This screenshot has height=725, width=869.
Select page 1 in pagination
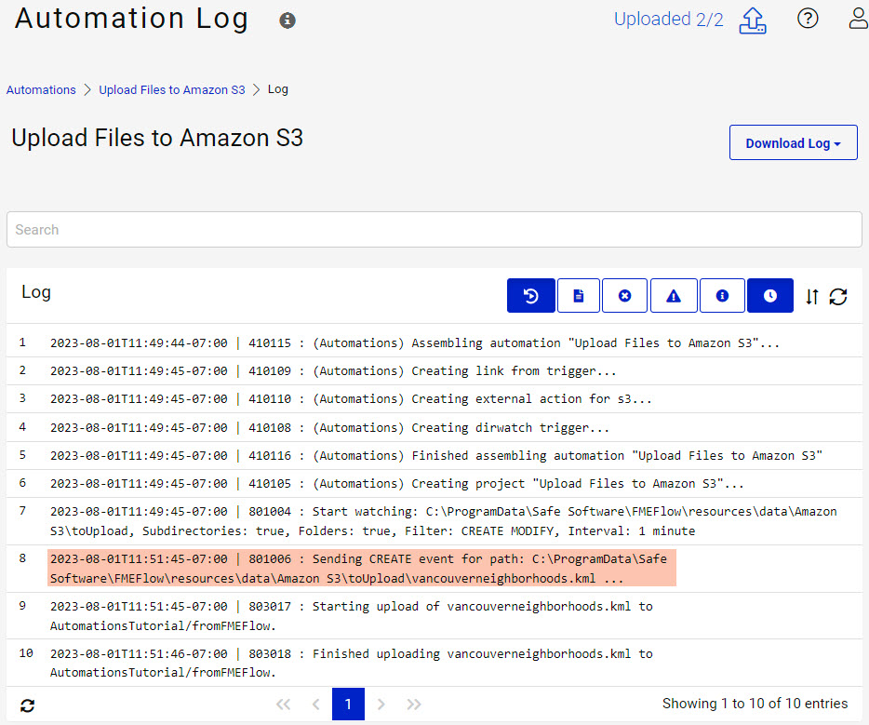pos(348,704)
